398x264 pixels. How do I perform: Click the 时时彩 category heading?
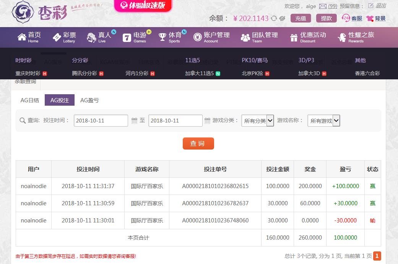[23, 60]
